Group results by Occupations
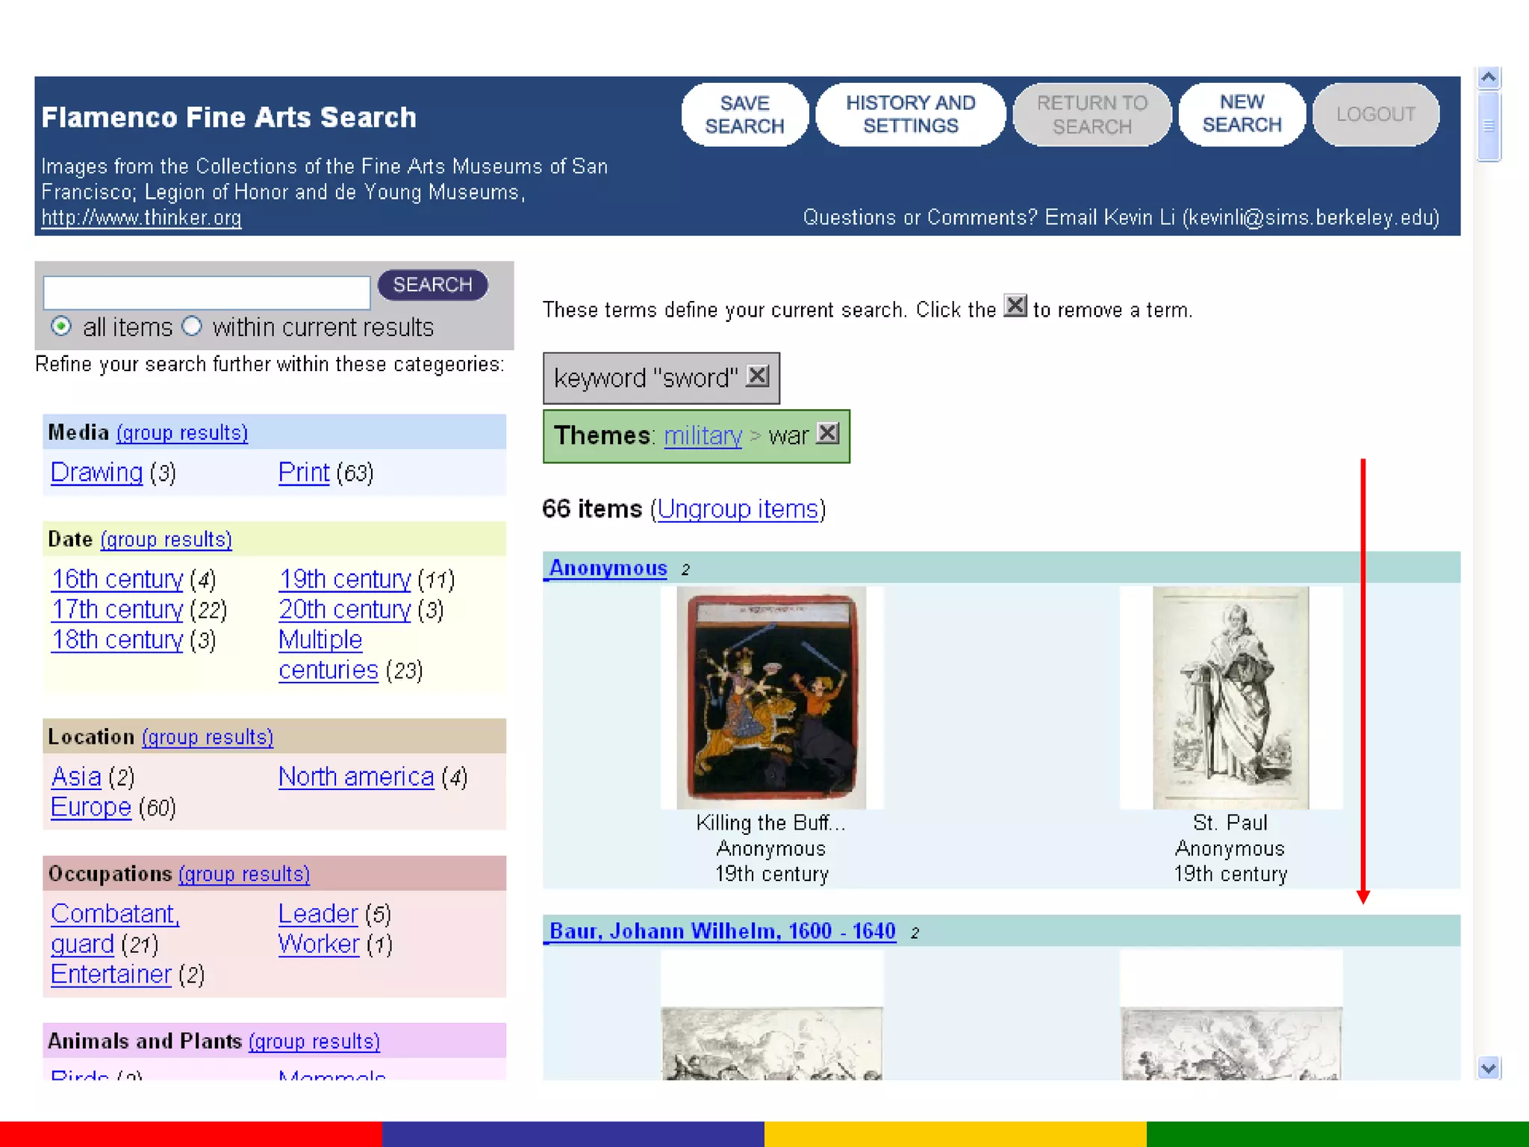This screenshot has height=1147, width=1529. click(244, 874)
